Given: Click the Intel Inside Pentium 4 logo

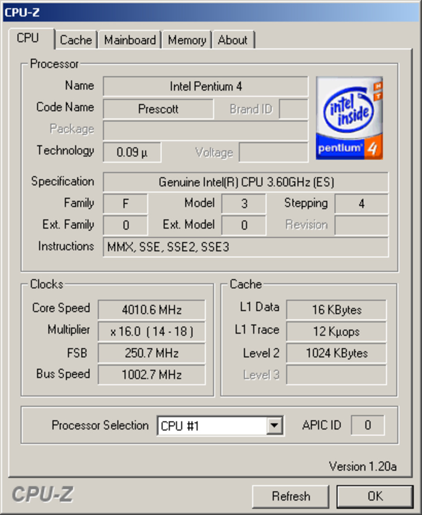Looking at the screenshot, I should pos(349,118).
